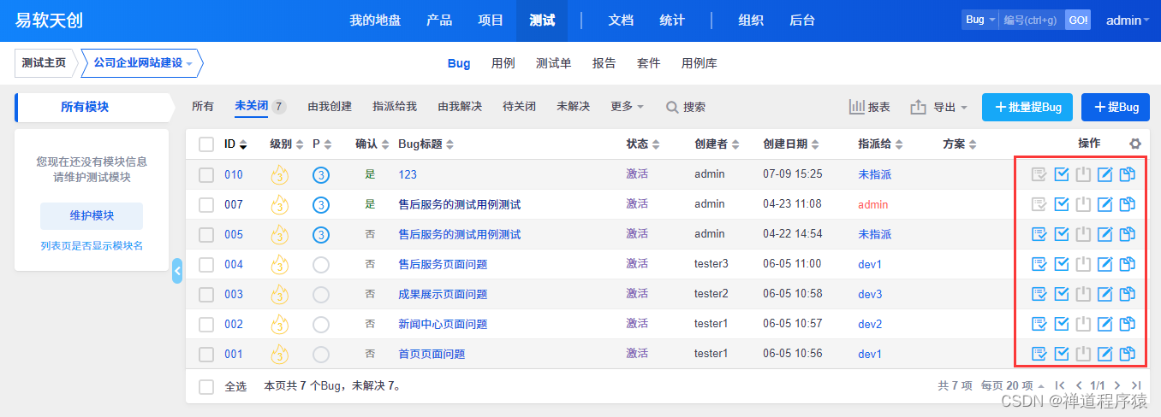Expand the 公司企业网站建设 project dropdown
Screen dimensions: 1161x417
pos(142,63)
